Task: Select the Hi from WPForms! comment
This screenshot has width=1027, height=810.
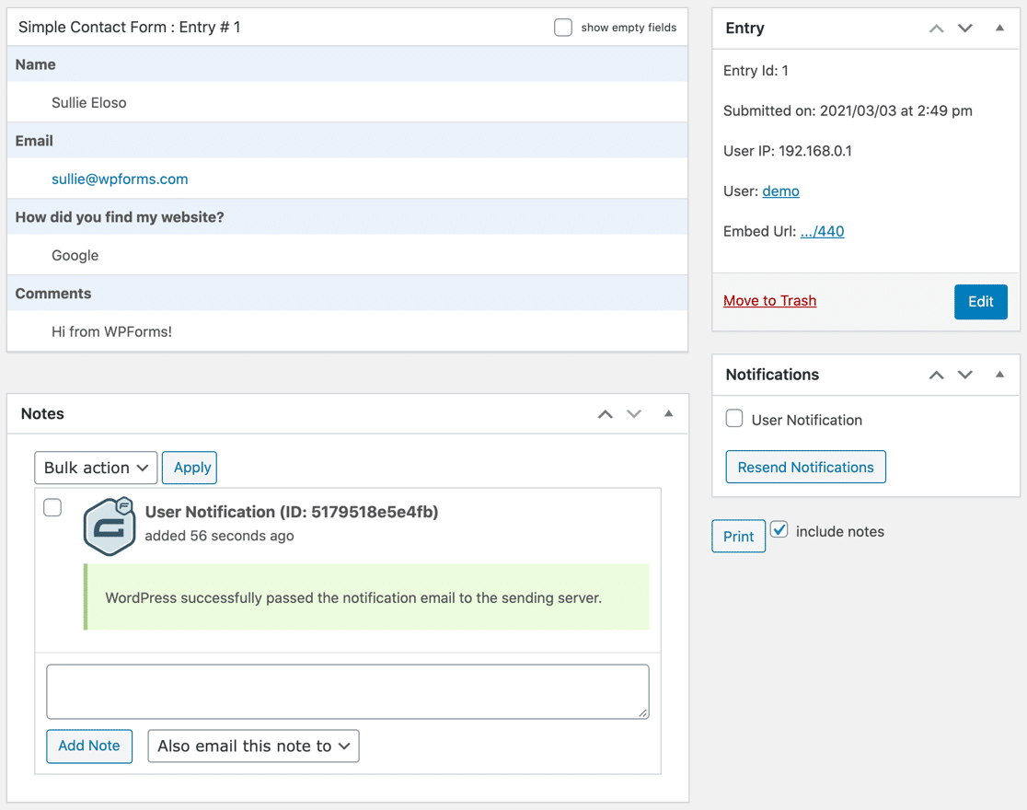Action: (111, 331)
